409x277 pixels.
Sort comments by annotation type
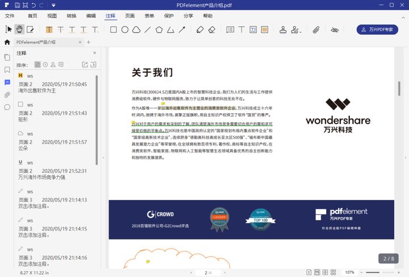[x=61, y=64]
